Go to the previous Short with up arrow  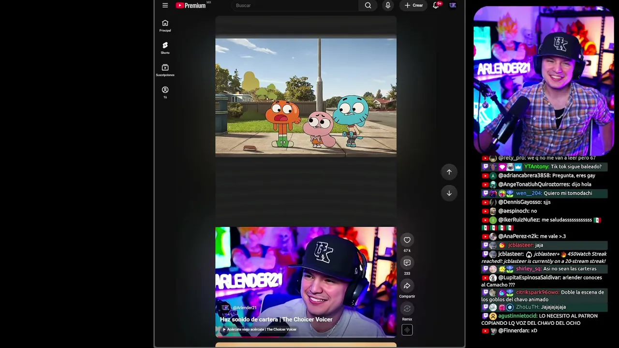(x=449, y=172)
